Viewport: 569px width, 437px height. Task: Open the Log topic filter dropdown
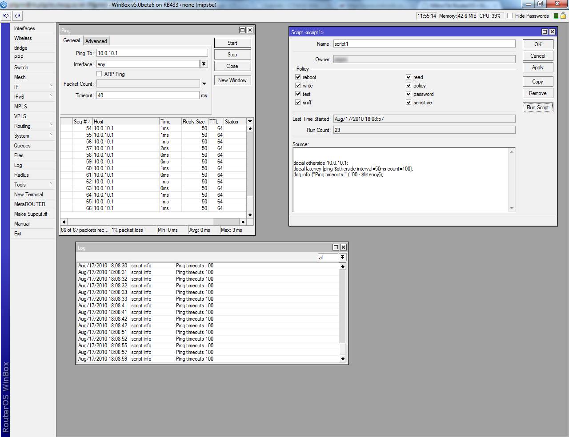342,258
